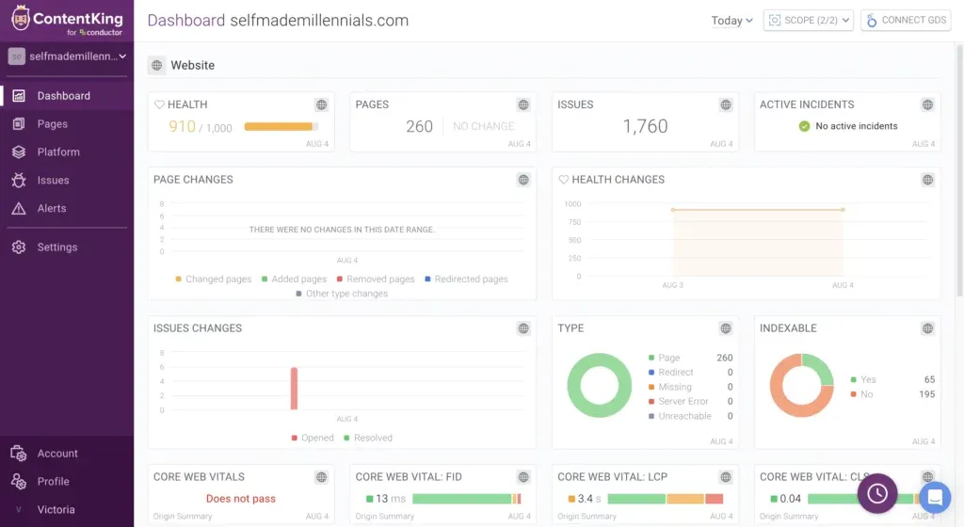The width and height of the screenshot is (964, 527).
Task: Toggle Changed pages legend item
Action: 214,279
